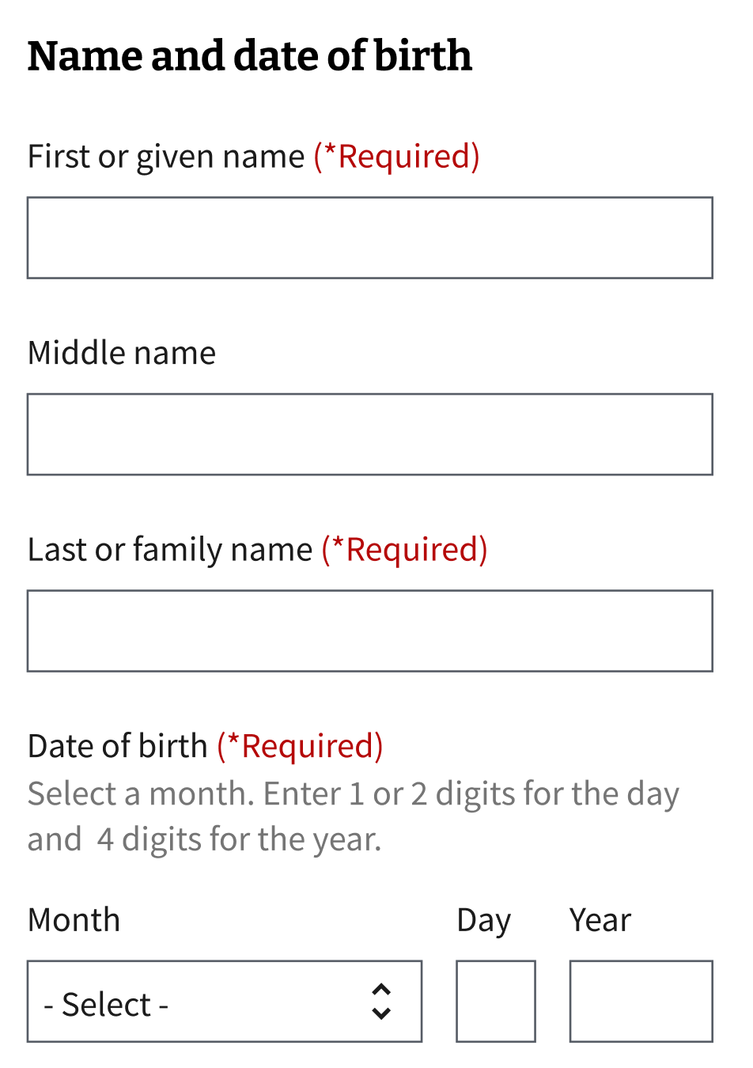The width and height of the screenshot is (753, 1068).
Task: Click the 'Year' field label
Action: (600, 918)
